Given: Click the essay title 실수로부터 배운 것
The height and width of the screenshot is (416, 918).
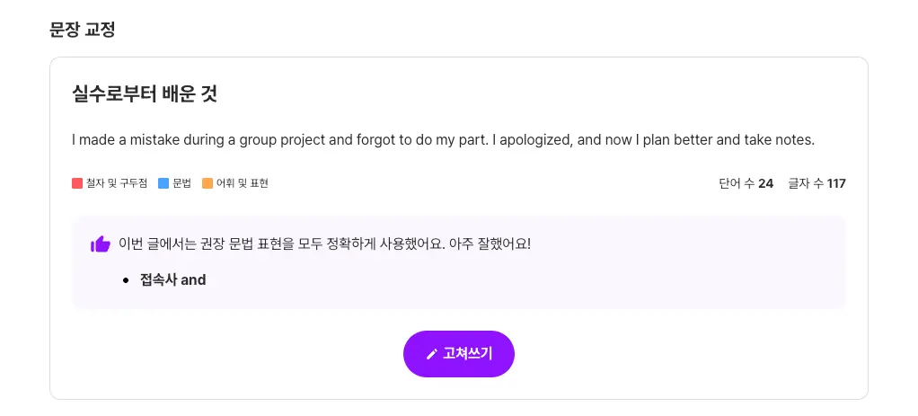Looking at the screenshot, I should tap(145, 93).
